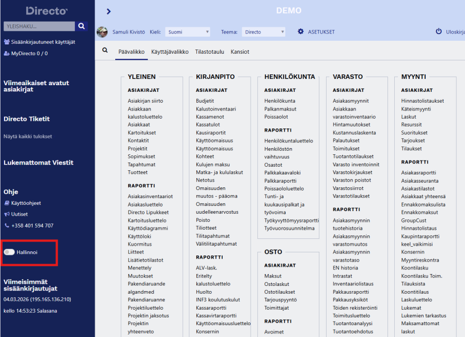Click Samuli Kivistö's profile avatar
Image resolution: width=465 pixels, height=337 pixels.
[102, 32]
